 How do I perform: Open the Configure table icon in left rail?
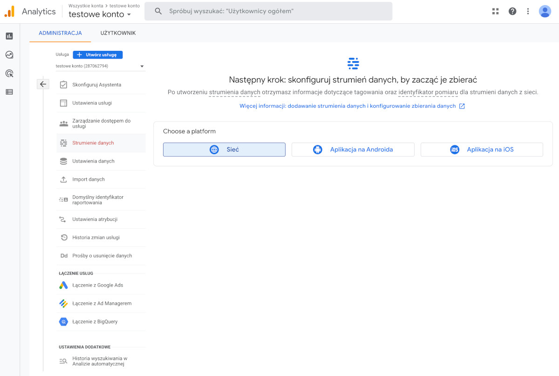9,92
